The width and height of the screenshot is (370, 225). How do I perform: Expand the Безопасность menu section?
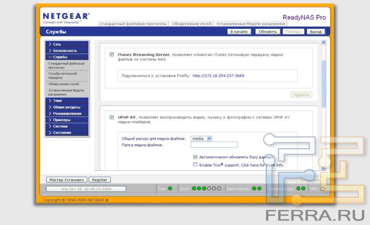[67, 50]
